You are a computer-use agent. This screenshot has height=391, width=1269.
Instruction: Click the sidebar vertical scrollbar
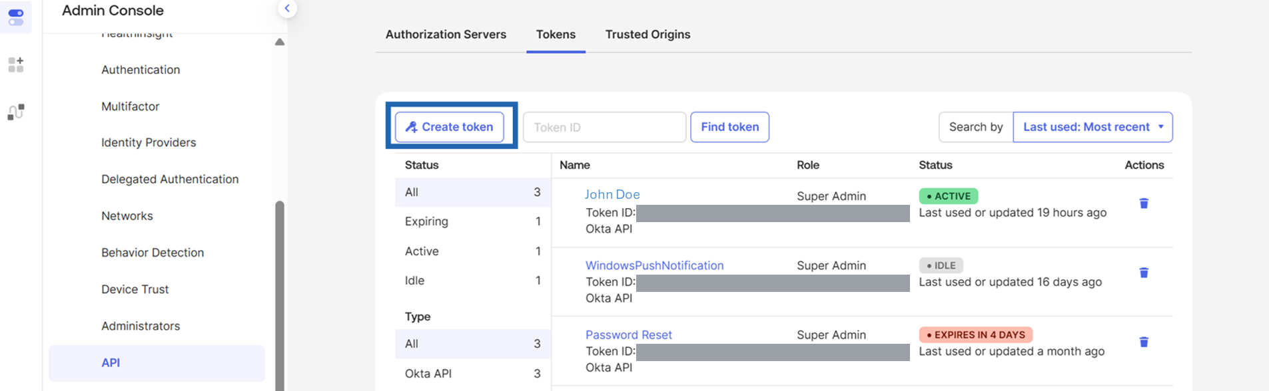pyautogui.click(x=280, y=296)
